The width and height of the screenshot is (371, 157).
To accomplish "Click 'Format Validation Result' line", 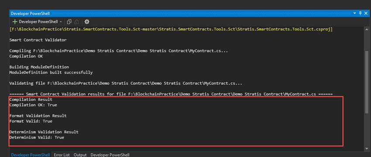I will pyautogui.click(x=38, y=116).
